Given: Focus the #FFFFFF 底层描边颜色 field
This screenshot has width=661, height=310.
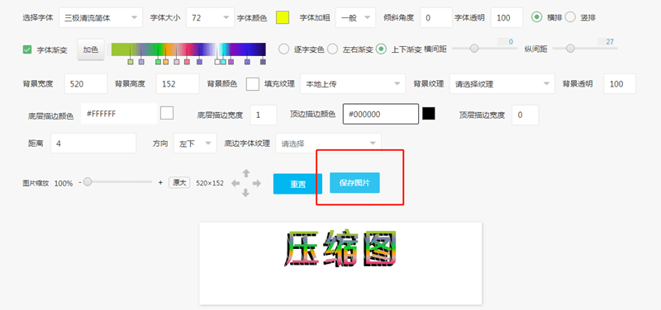Looking at the screenshot, I should click(119, 114).
